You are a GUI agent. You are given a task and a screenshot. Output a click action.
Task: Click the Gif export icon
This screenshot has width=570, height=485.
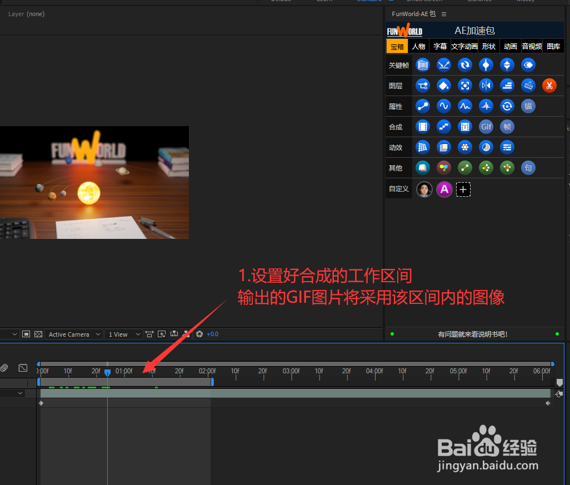tap(486, 127)
